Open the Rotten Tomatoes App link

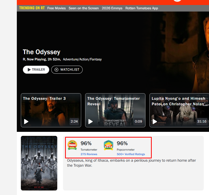point(142,8)
